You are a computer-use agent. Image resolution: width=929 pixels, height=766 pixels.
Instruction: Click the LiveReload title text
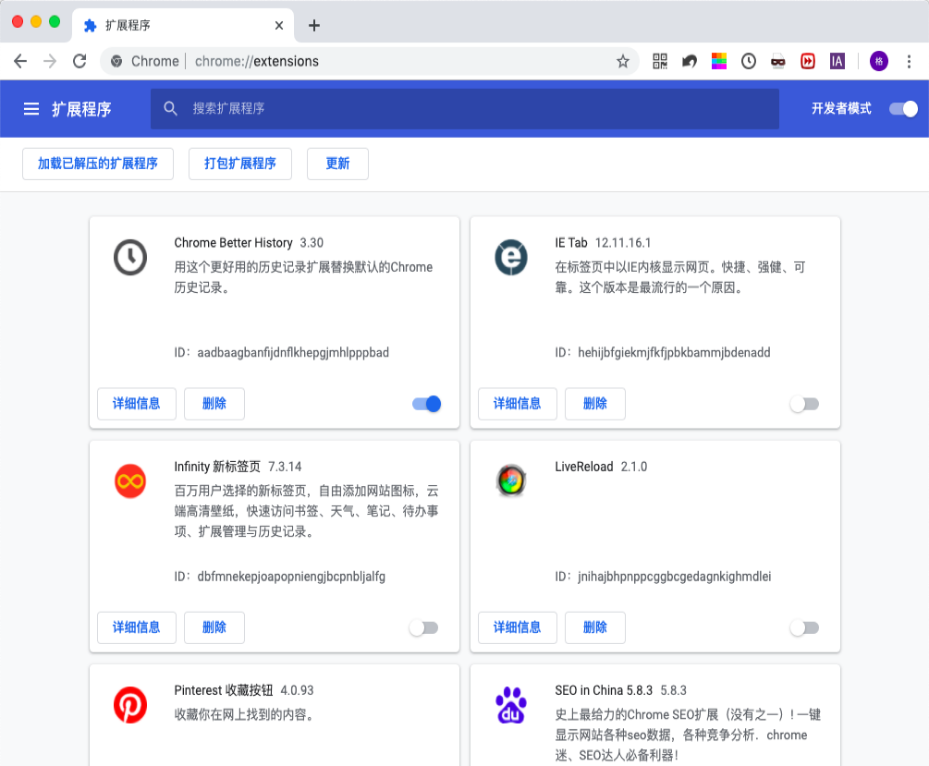point(584,467)
